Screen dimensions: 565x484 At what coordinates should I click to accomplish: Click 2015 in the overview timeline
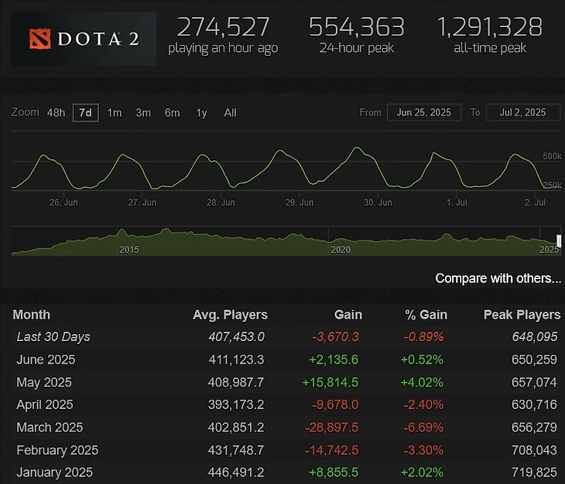tap(129, 250)
